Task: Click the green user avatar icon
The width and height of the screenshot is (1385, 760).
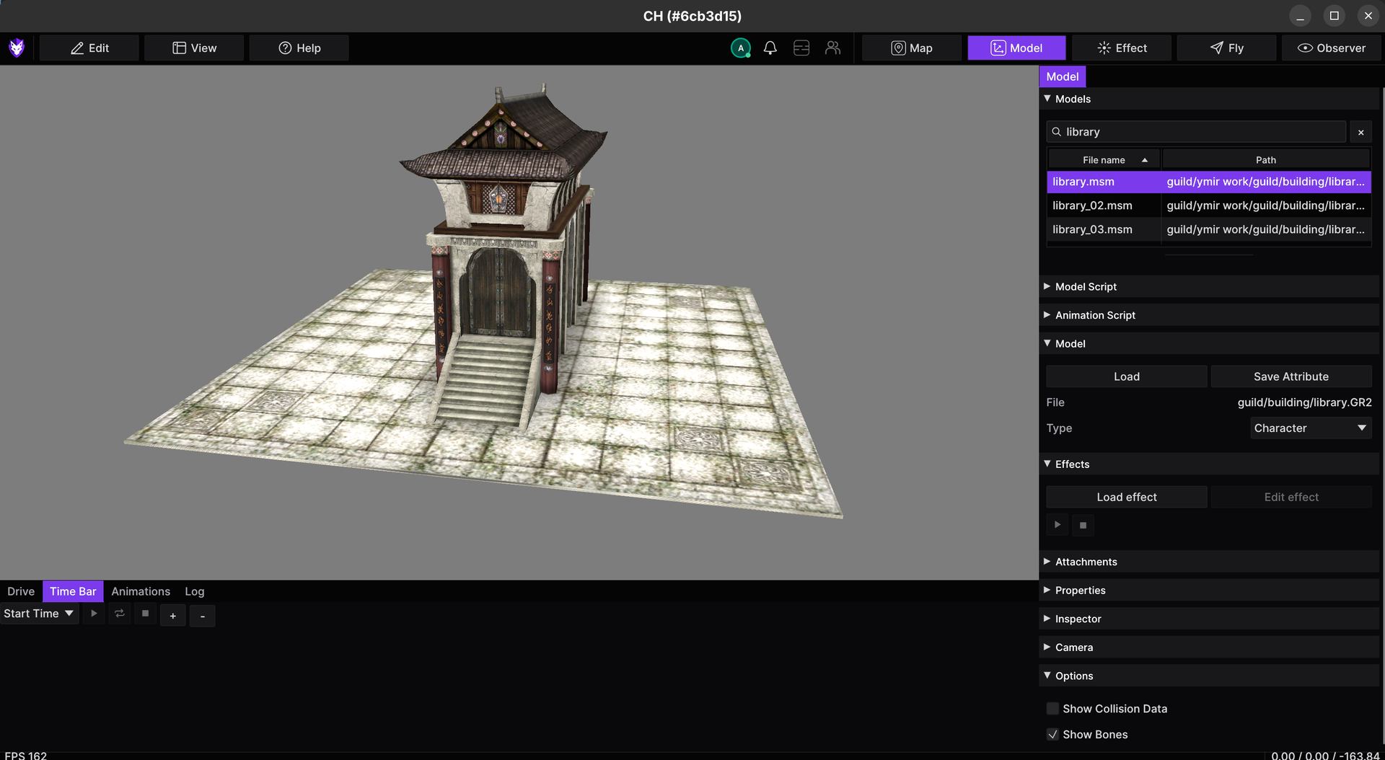Action: pyautogui.click(x=741, y=48)
